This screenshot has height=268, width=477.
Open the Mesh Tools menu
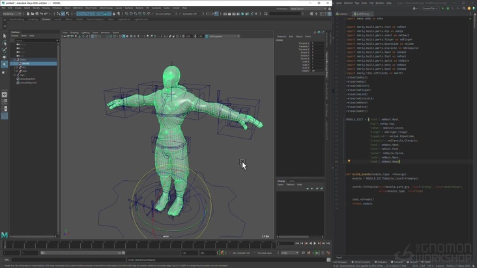coord(89,8)
